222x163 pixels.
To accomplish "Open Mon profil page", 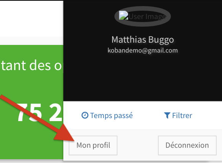I will click(93, 145).
